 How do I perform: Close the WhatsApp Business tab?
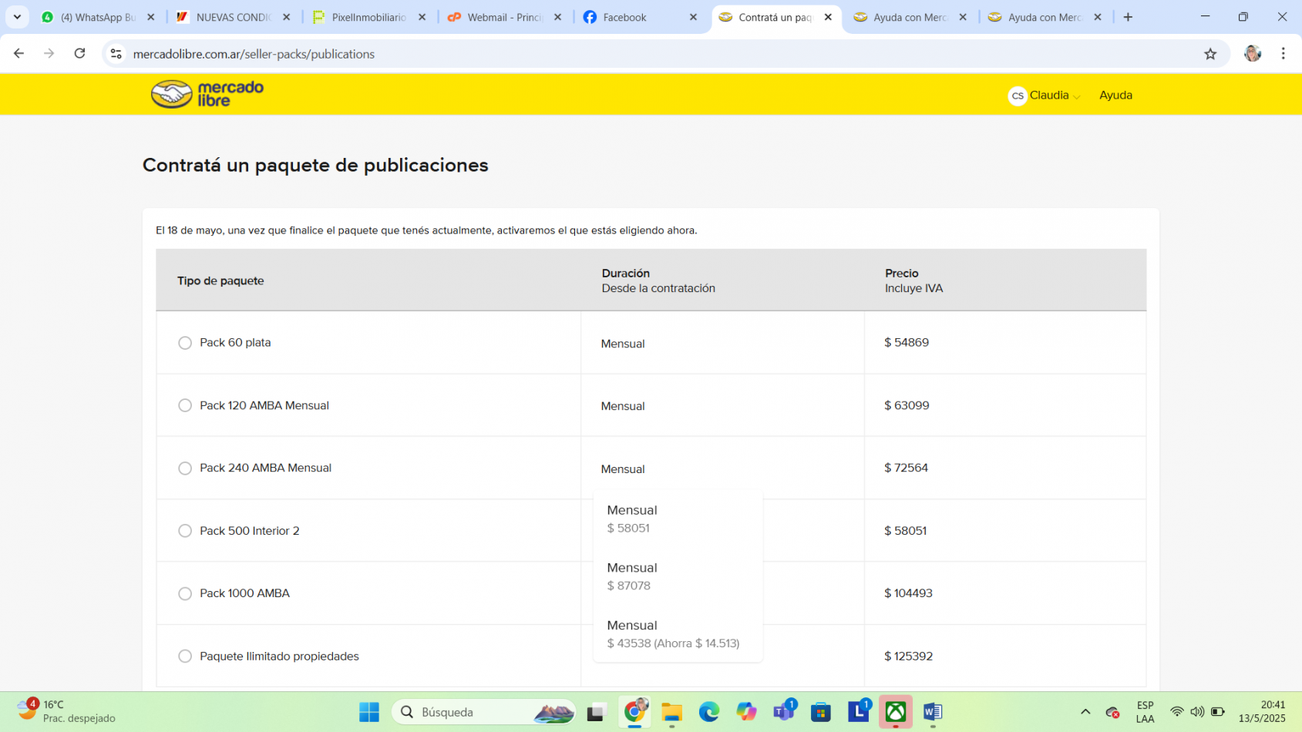point(151,17)
